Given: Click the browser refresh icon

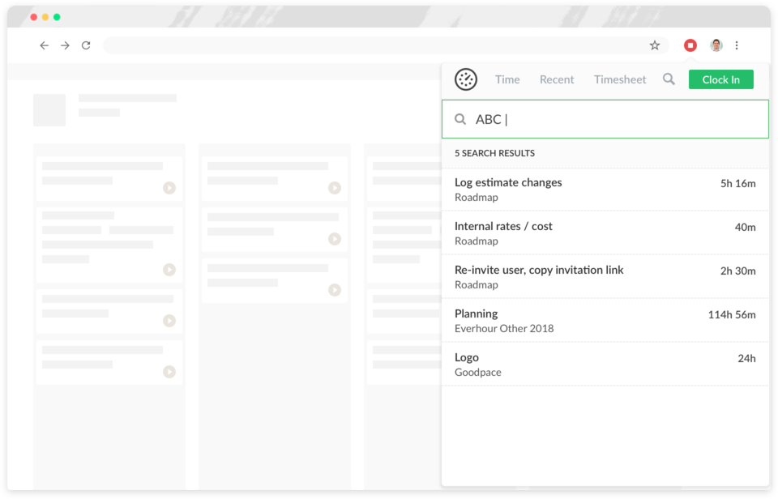Looking at the screenshot, I should click(x=86, y=45).
